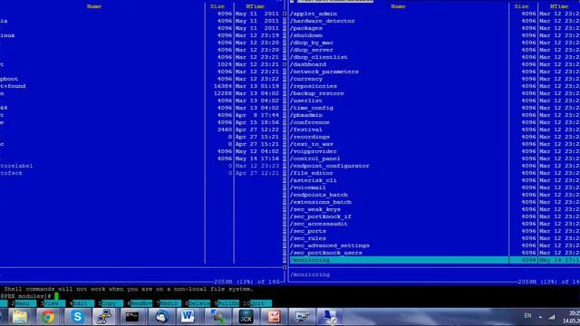Open Windows Explorer from the taskbar
The image size is (580, 326).
pyautogui.click(x=20, y=317)
